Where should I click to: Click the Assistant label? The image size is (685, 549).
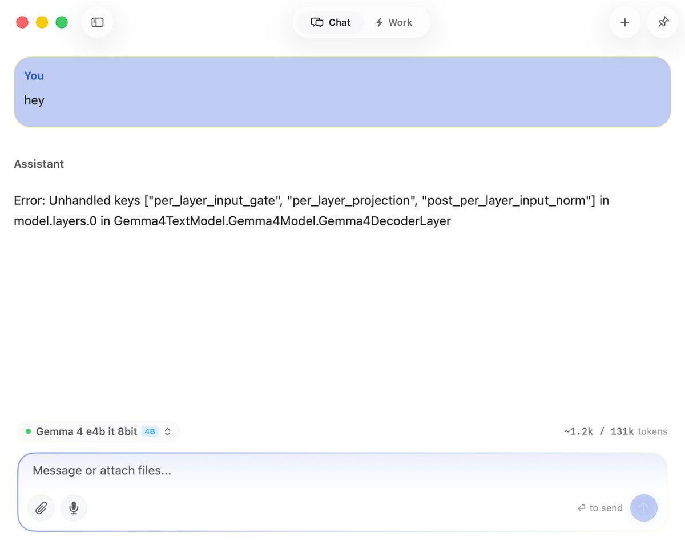pos(39,164)
